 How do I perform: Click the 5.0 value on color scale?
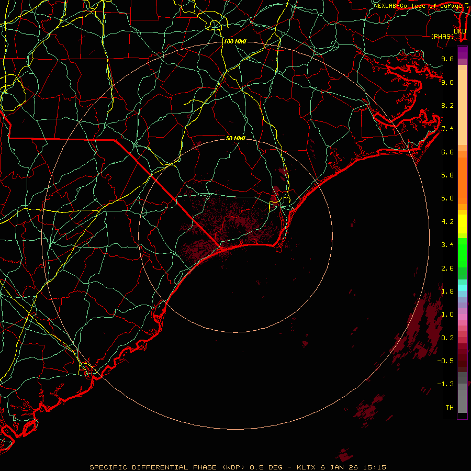[447, 198]
